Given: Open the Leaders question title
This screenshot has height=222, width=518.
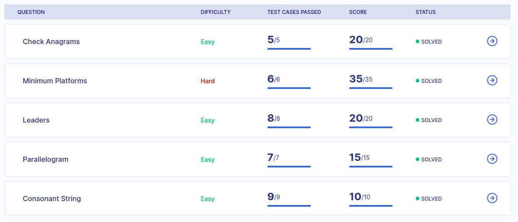Looking at the screenshot, I should click(x=36, y=120).
